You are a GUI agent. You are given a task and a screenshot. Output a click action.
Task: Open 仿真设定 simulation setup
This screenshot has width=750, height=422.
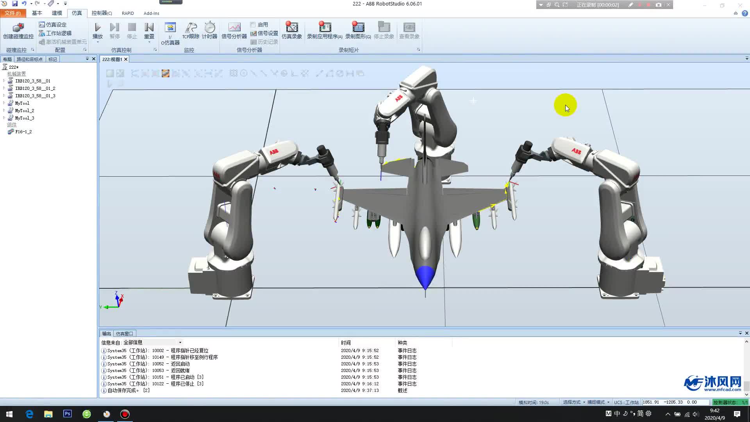click(53, 25)
